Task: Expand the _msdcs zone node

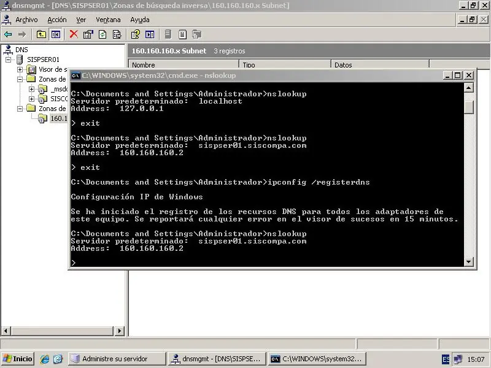Action: [x=32, y=89]
